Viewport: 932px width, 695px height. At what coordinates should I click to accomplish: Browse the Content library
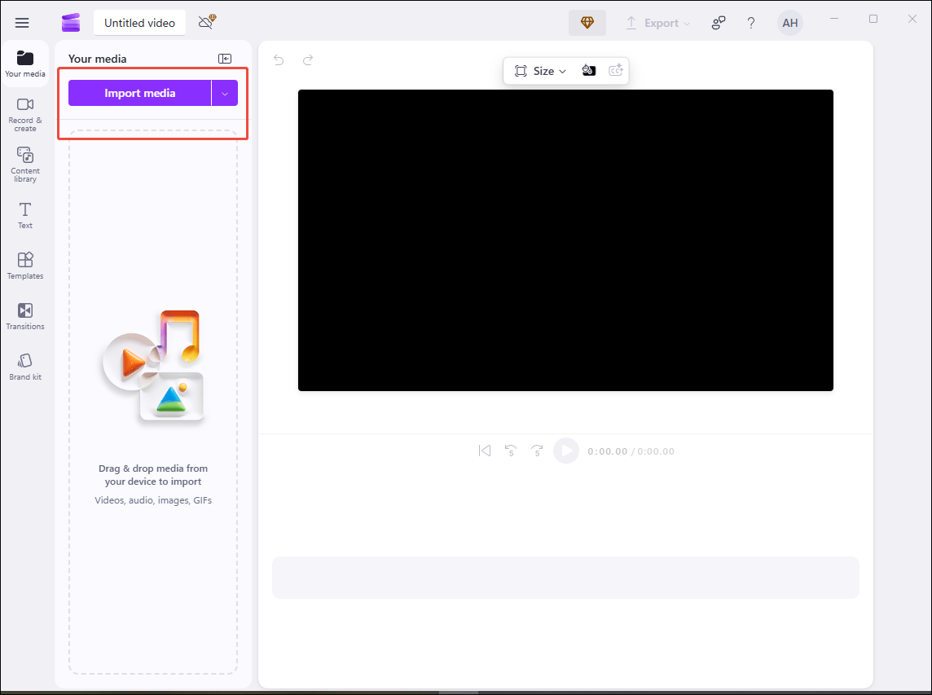click(24, 165)
